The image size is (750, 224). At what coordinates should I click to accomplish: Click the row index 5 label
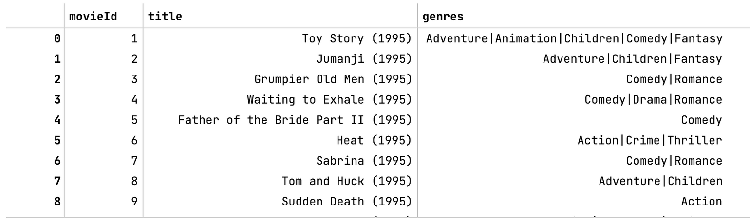click(x=57, y=141)
